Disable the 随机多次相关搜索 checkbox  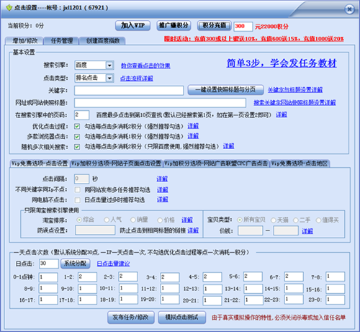[x=77, y=147]
